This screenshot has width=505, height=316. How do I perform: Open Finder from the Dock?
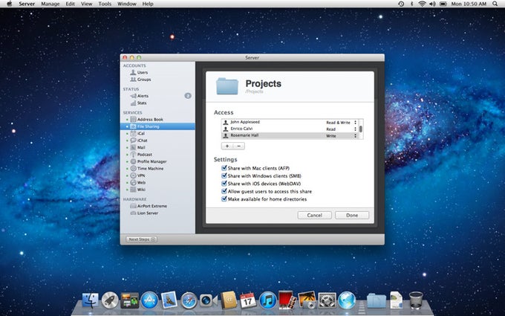tap(90, 300)
